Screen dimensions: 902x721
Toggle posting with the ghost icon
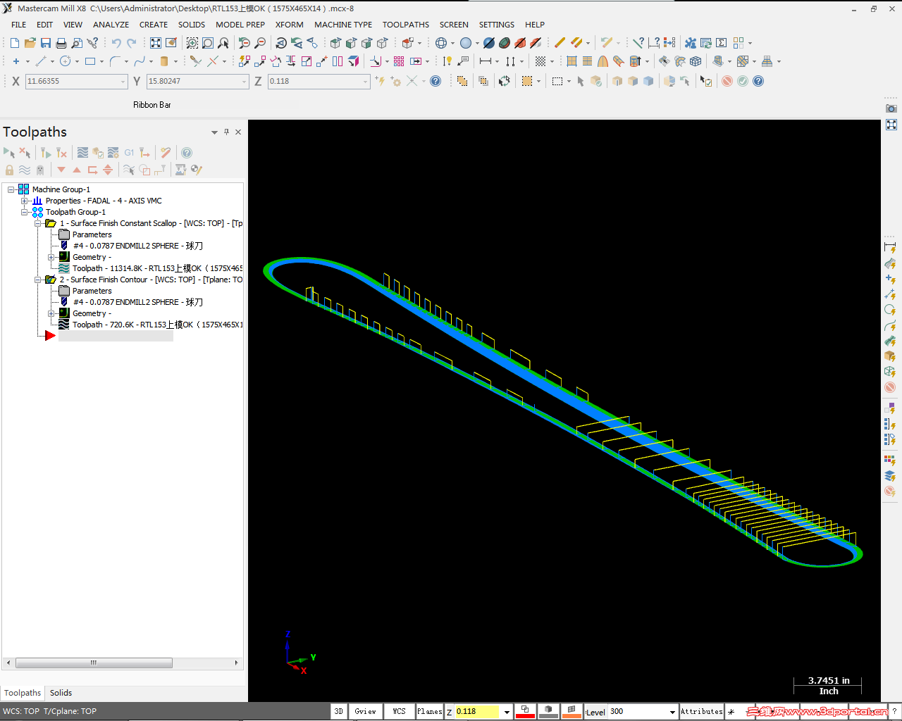tap(40, 170)
